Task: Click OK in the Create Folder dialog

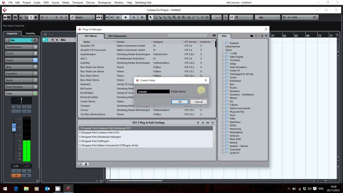Action: click(180, 102)
